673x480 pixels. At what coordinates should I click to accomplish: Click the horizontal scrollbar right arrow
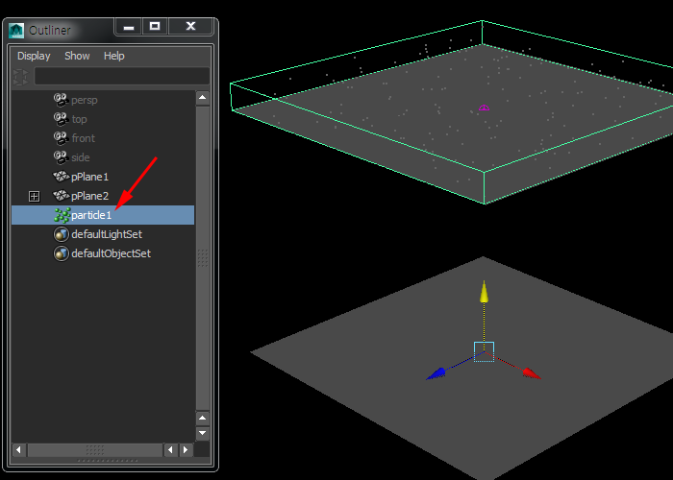[186, 449]
